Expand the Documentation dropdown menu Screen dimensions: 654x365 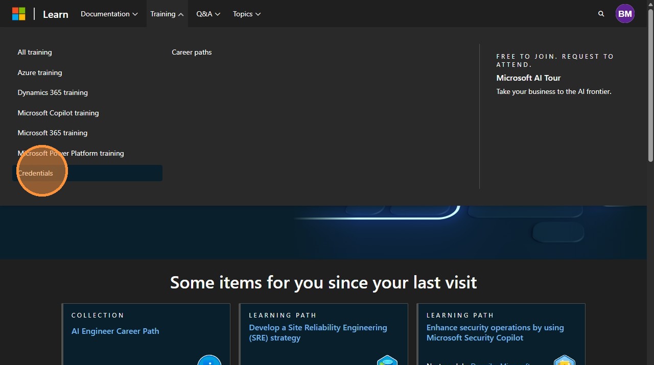point(109,14)
